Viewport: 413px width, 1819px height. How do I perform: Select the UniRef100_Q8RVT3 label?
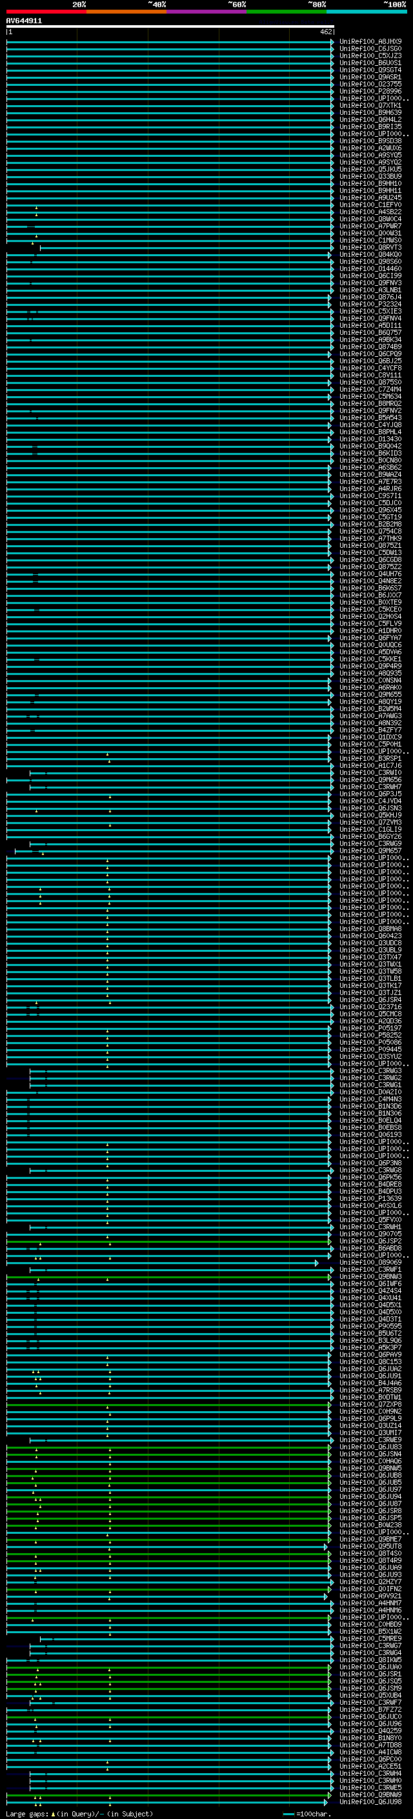[370, 247]
